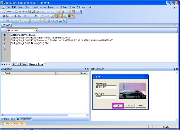Click the Run from Step arrow icon
This screenshot has height=130, width=180.
(x=37, y=16)
